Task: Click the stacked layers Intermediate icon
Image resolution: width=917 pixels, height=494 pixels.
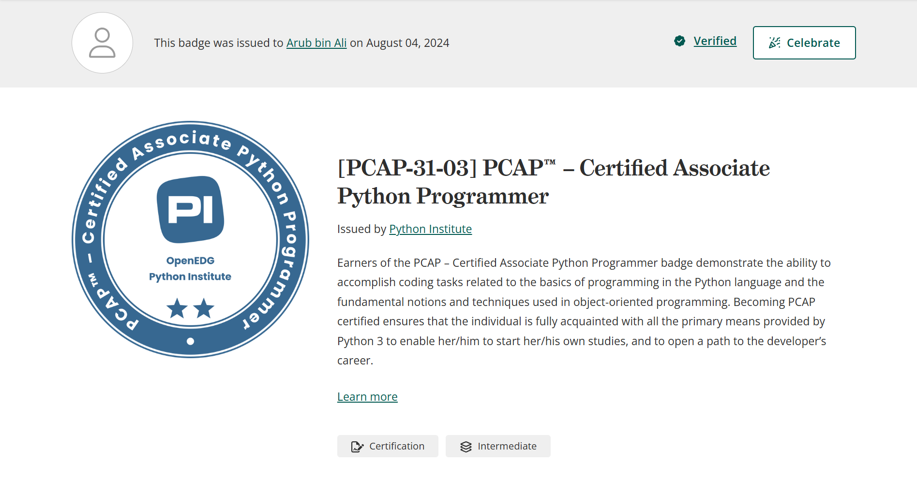Action: pos(466,447)
